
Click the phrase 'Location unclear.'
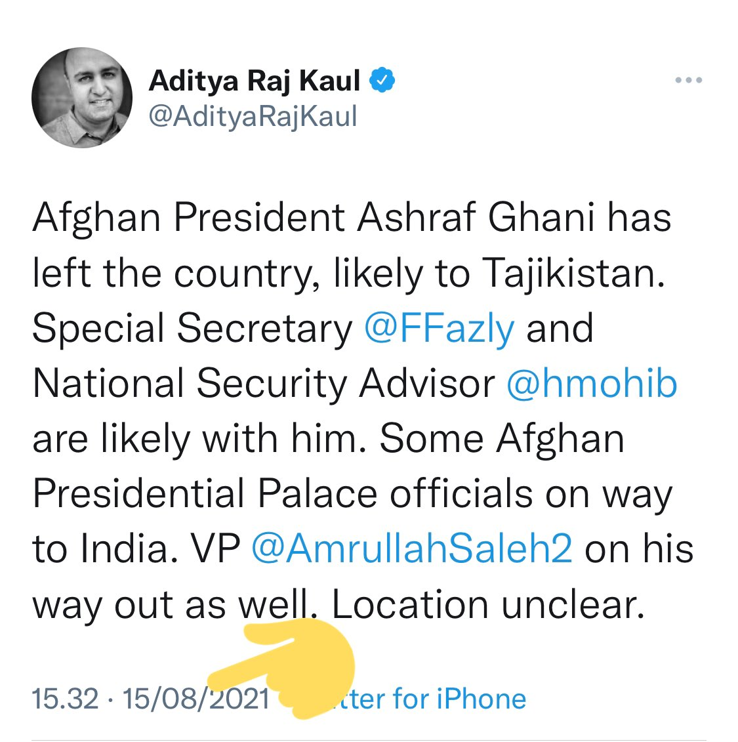[488, 604]
